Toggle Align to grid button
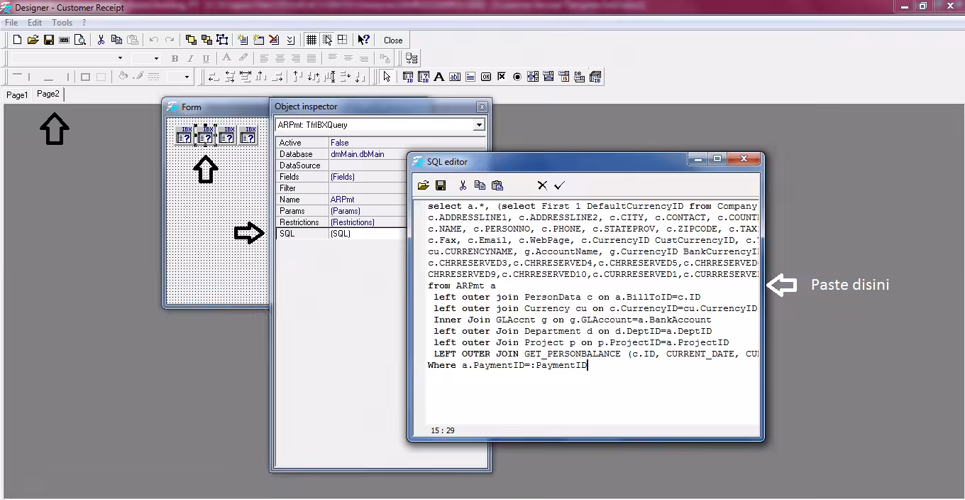Screen dimensions: 965x500 click(326, 40)
